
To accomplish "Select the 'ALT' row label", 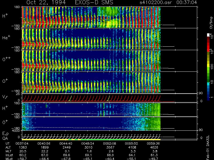I will 8,147.
